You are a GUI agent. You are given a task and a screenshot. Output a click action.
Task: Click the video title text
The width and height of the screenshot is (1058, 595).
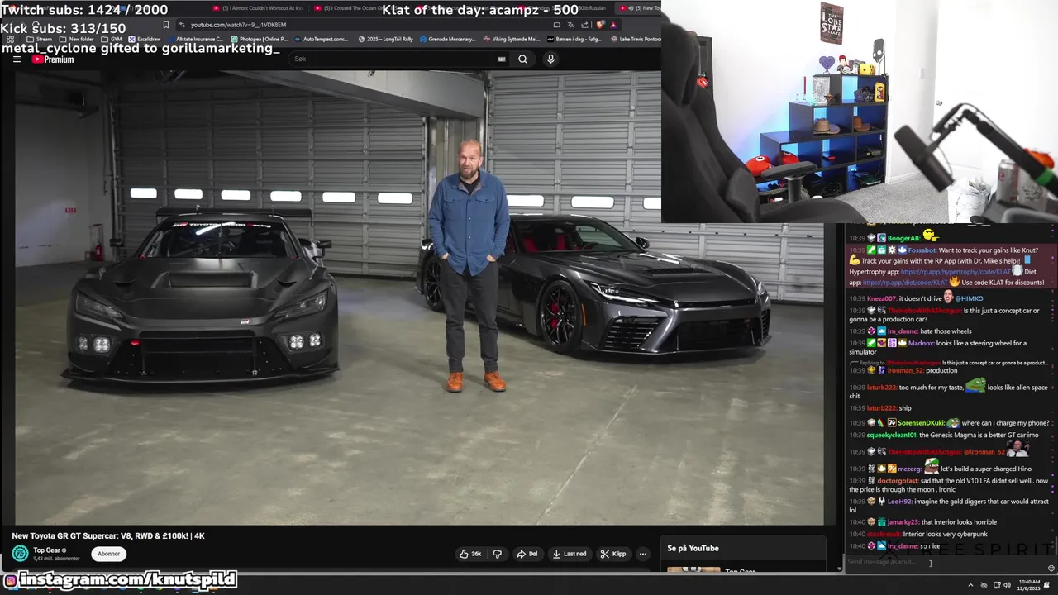click(x=108, y=535)
